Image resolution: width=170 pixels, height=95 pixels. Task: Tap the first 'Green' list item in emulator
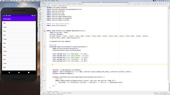point(19,27)
